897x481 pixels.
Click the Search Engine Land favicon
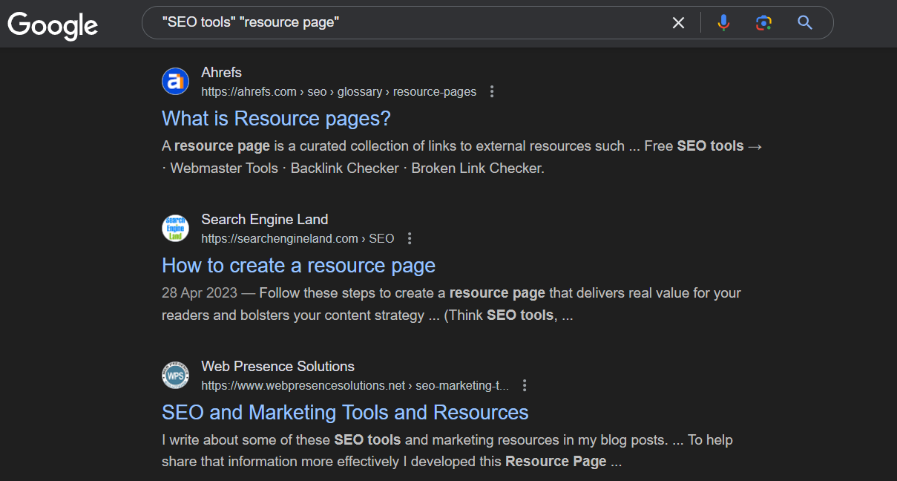(176, 228)
